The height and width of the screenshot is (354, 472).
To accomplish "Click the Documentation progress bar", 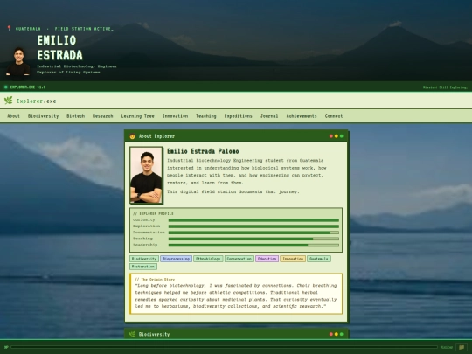I will (x=253, y=233).
